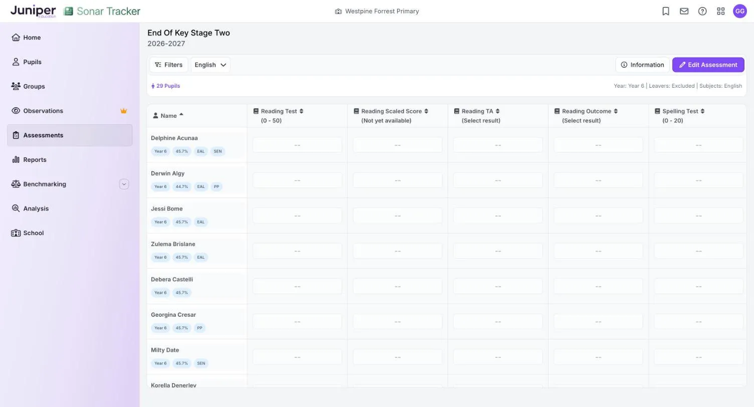Click Jessi Bome's Reading Outcome field
The width and height of the screenshot is (754, 407).
point(598,216)
